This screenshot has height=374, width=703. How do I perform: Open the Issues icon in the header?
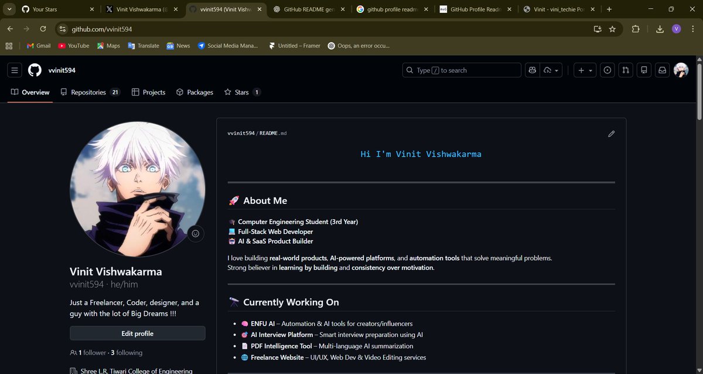click(x=607, y=70)
